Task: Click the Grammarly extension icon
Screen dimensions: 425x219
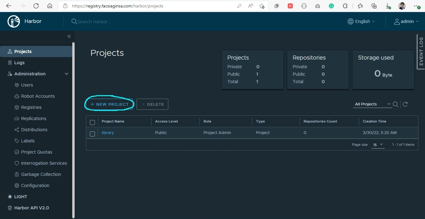Action: [x=331, y=6]
